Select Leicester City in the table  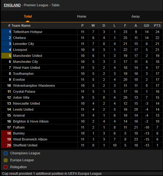click(24, 44)
